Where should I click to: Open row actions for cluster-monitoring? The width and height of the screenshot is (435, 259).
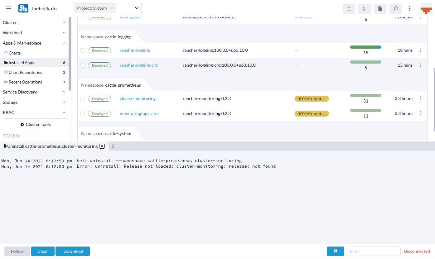click(421, 98)
